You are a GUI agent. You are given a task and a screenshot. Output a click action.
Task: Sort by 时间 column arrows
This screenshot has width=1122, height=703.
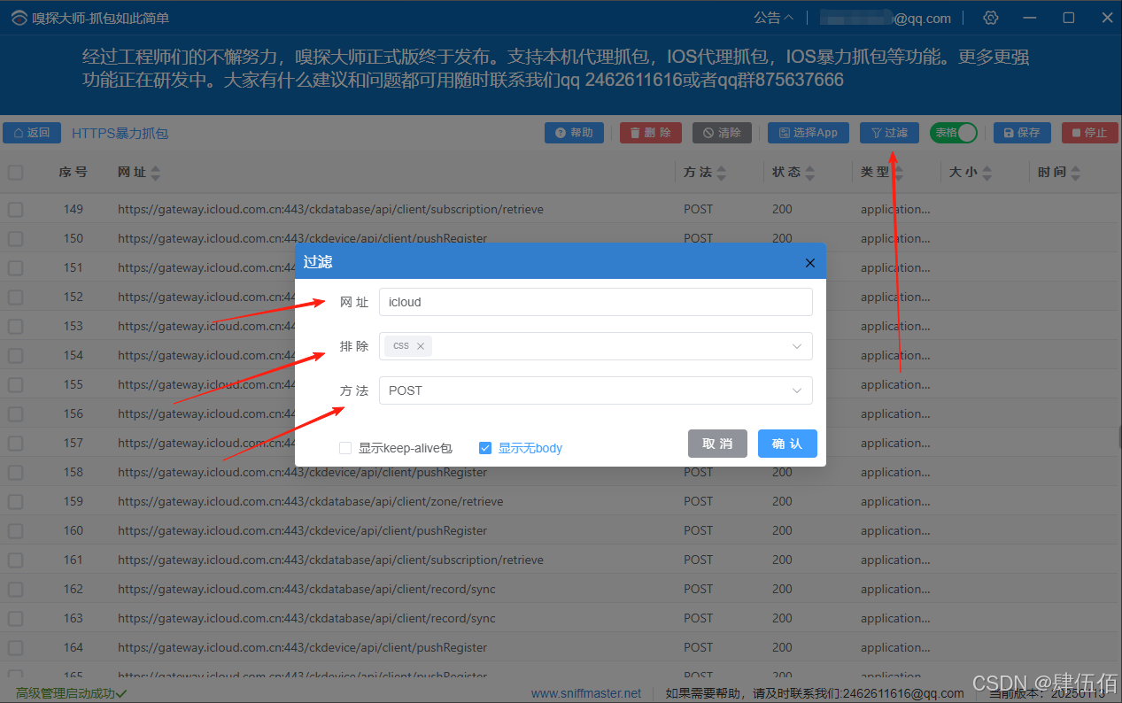pyautogui.click(x=1076, y=173)
